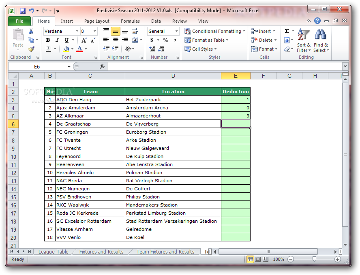
Task: Click Delete cells button
Action: (x=264, y=40)
